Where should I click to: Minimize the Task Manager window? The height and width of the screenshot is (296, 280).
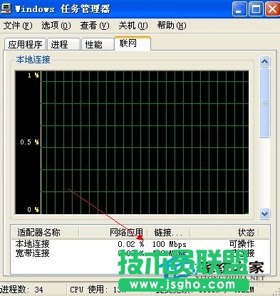click(239, 9)
